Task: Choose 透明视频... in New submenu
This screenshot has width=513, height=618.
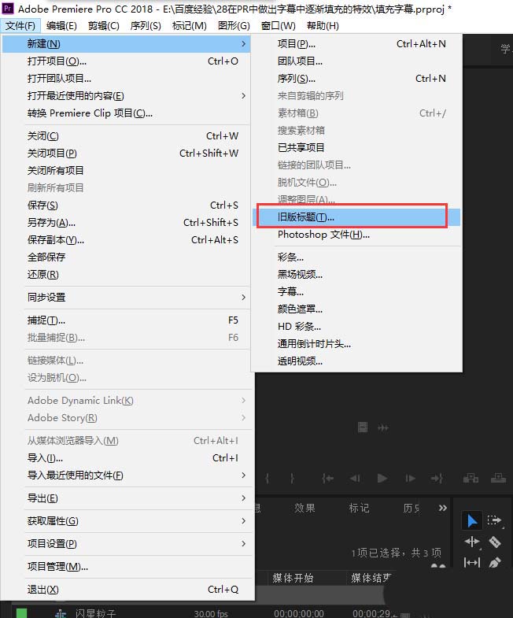Action: tap(356, 361)
